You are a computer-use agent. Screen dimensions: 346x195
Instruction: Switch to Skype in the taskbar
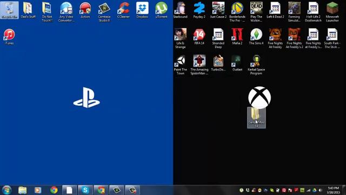pyautogui.click(x=85, y=190)
